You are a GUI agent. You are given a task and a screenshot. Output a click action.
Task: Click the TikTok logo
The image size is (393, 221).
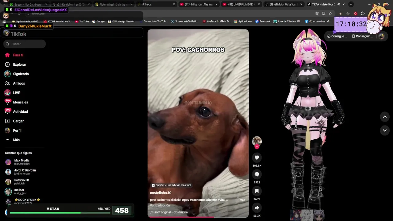coord(15,34)
